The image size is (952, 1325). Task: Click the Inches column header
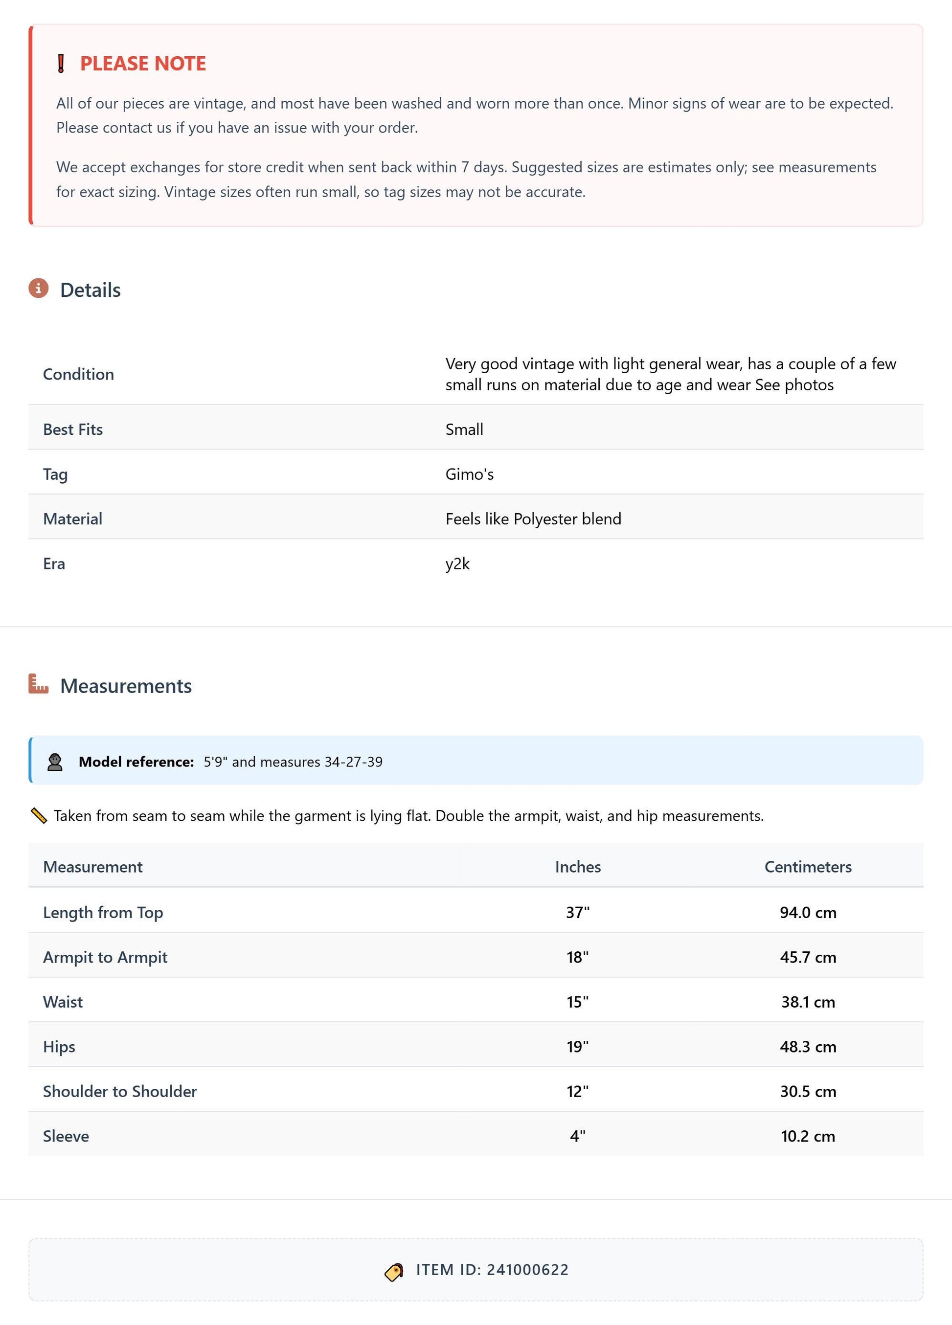(578, 866)
